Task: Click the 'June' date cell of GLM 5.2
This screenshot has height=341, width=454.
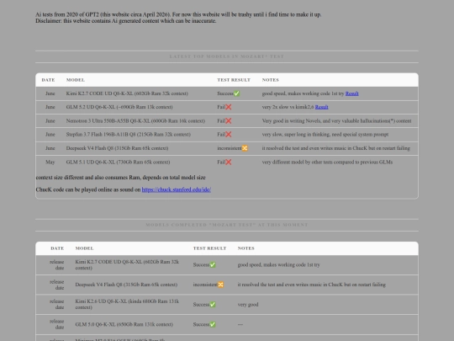Action: pos(50,107)
